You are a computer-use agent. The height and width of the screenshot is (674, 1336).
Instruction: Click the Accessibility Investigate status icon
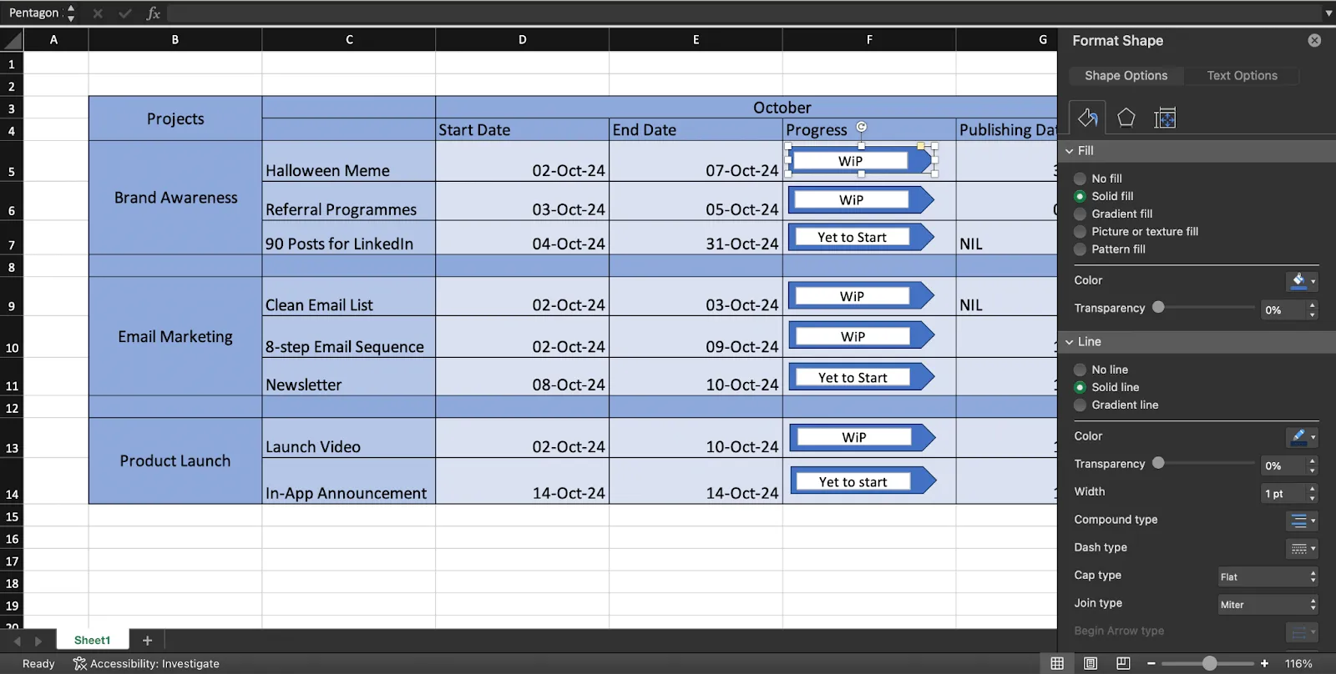click(x=80, y=664)
